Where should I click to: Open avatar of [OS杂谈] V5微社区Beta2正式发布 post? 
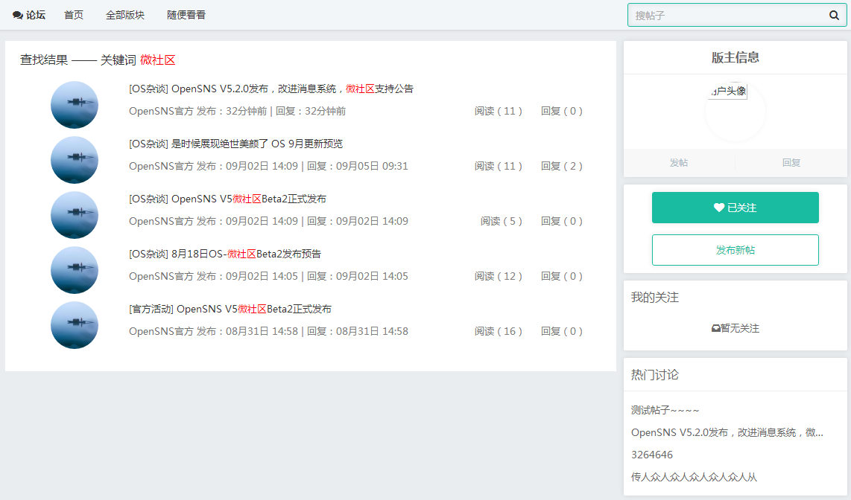75,215
